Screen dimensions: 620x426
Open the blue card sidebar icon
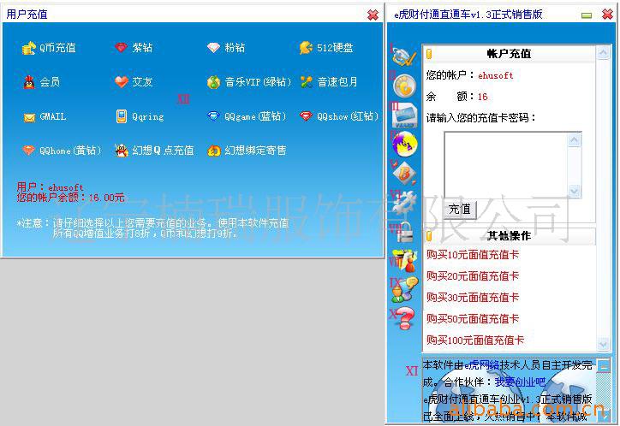[404, 115]
